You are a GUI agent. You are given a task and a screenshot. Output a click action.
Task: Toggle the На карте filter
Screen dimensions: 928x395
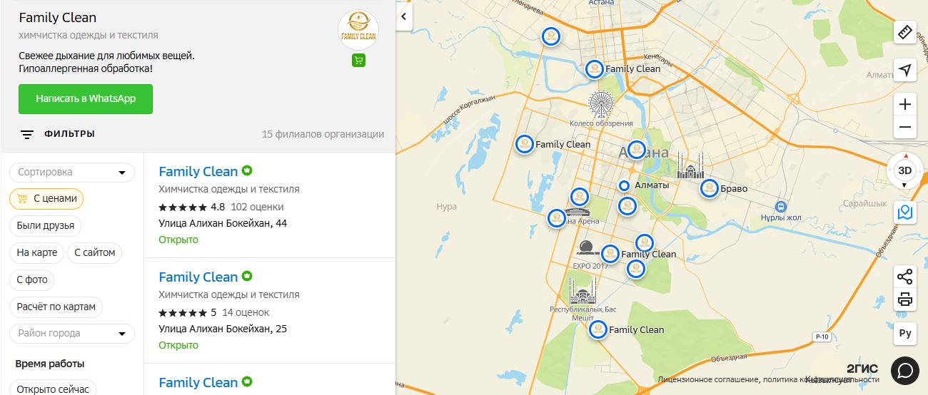click(x=37, y=252)
